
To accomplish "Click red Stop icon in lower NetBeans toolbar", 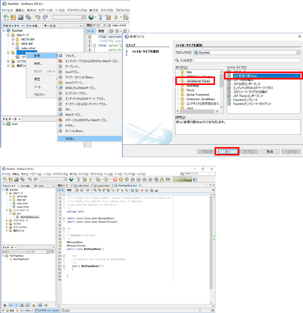I will pyautogui.click(x=115, y=179).
